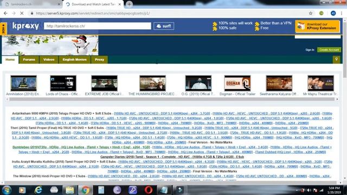The width and height of the screenshot is (347, 195).
Task: Open the purple key app in taskbar
Action: tap(133, 190)
